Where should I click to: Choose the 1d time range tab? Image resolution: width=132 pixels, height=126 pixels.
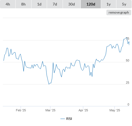coord(39,4)
